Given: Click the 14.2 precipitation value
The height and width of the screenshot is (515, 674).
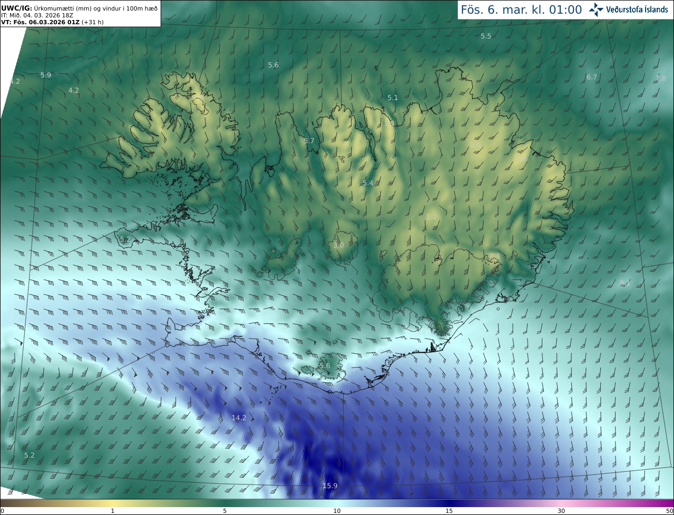Looking at the screenshot, I should tap(239, 418).
